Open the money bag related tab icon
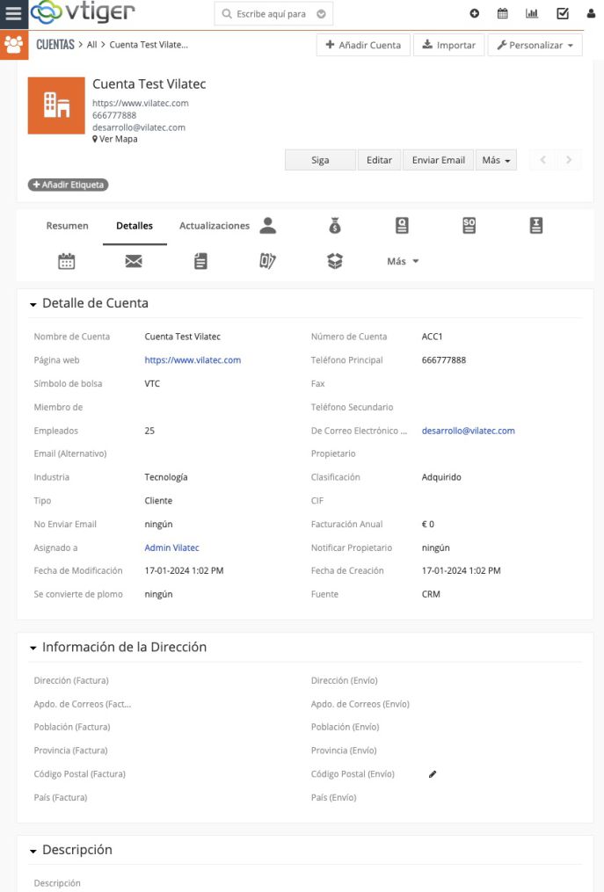The width and height of the screenshot is (604, 892). tap(335, 226)
